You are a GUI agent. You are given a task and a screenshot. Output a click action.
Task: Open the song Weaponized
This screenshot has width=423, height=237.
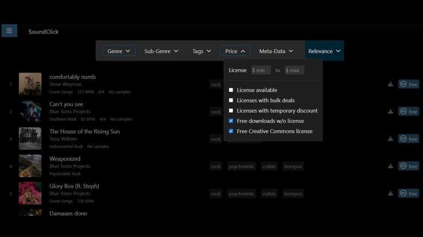pyautogui.click(x=65, y=159)
